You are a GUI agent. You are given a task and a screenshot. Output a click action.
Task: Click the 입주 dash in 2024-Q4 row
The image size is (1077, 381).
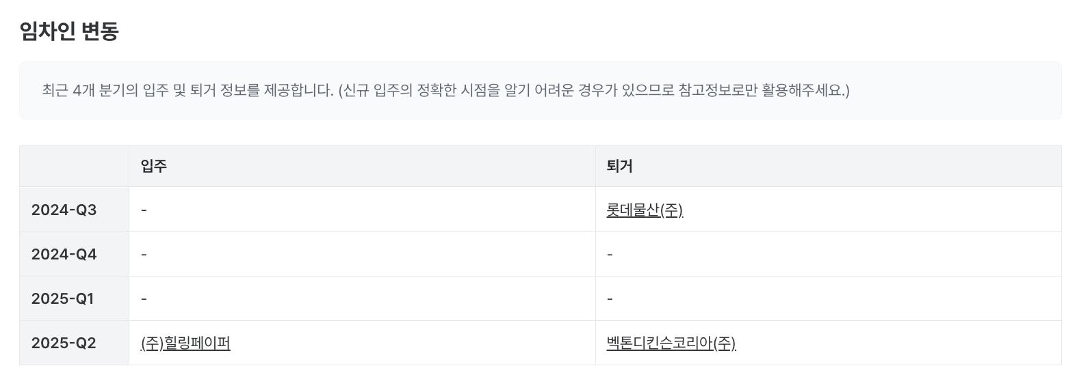pos(144,255)
